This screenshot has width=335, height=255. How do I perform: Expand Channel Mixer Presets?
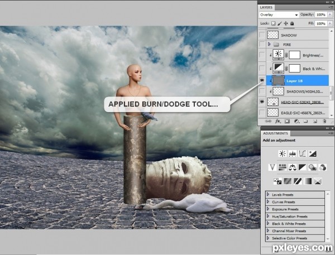pos(268,230)
